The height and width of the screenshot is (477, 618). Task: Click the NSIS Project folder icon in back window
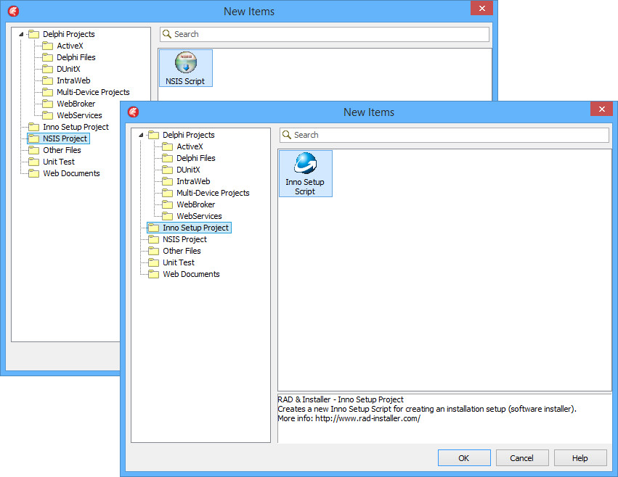34,138
